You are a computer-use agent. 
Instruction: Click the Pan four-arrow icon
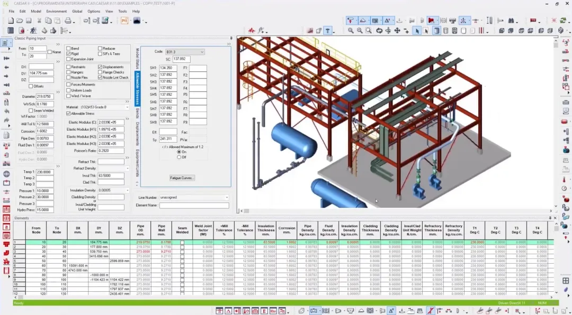pyautogui.click(x=397, y=31)
